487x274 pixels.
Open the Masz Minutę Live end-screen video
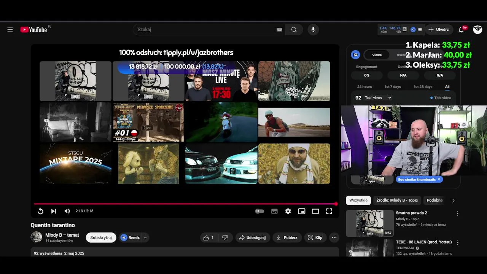(221, 81)
